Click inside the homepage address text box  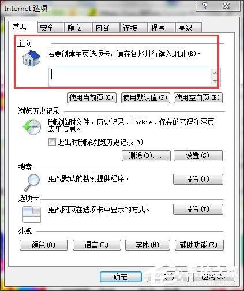pyautogui.click(x=130, y=77)
